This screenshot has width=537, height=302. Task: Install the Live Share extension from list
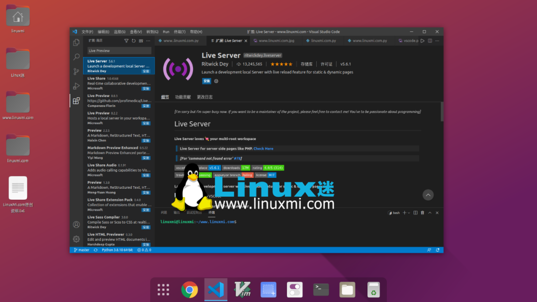click(x=146, y=88)
